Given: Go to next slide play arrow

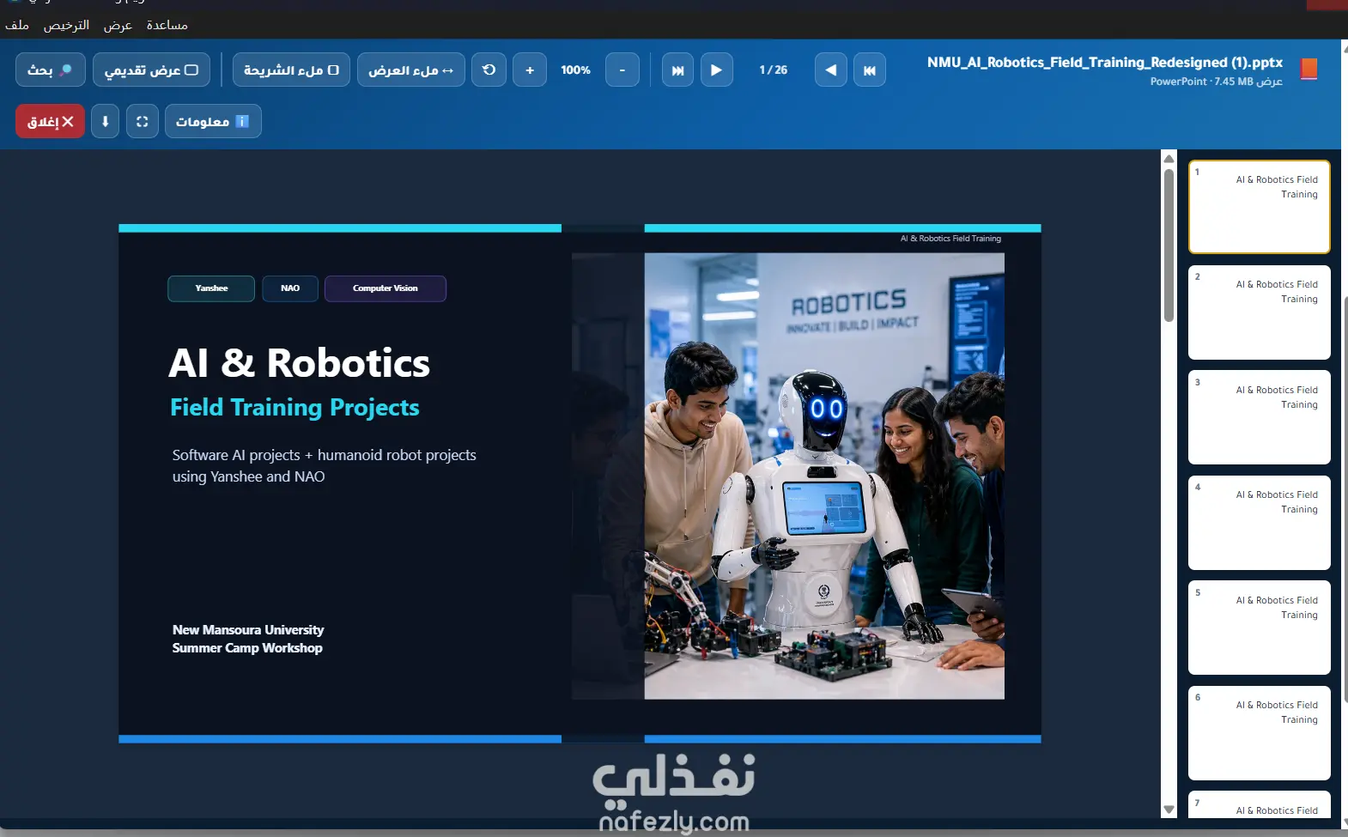Looking at the screenshot, I should 716,70.
